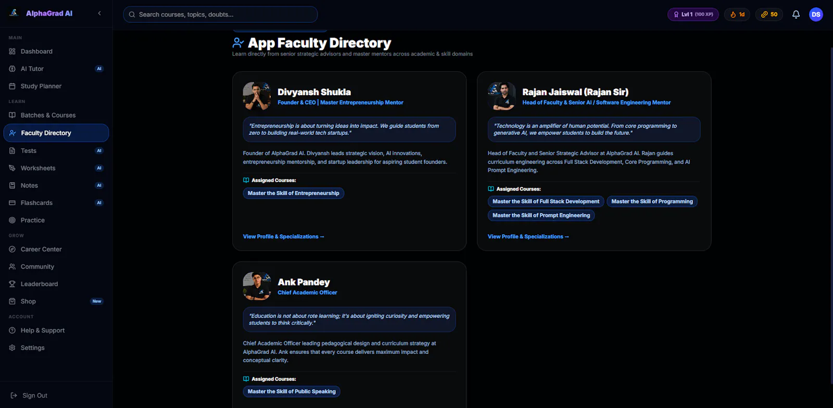Click the 50 coins badge
The image size is (833, 408).
(769, 15)
